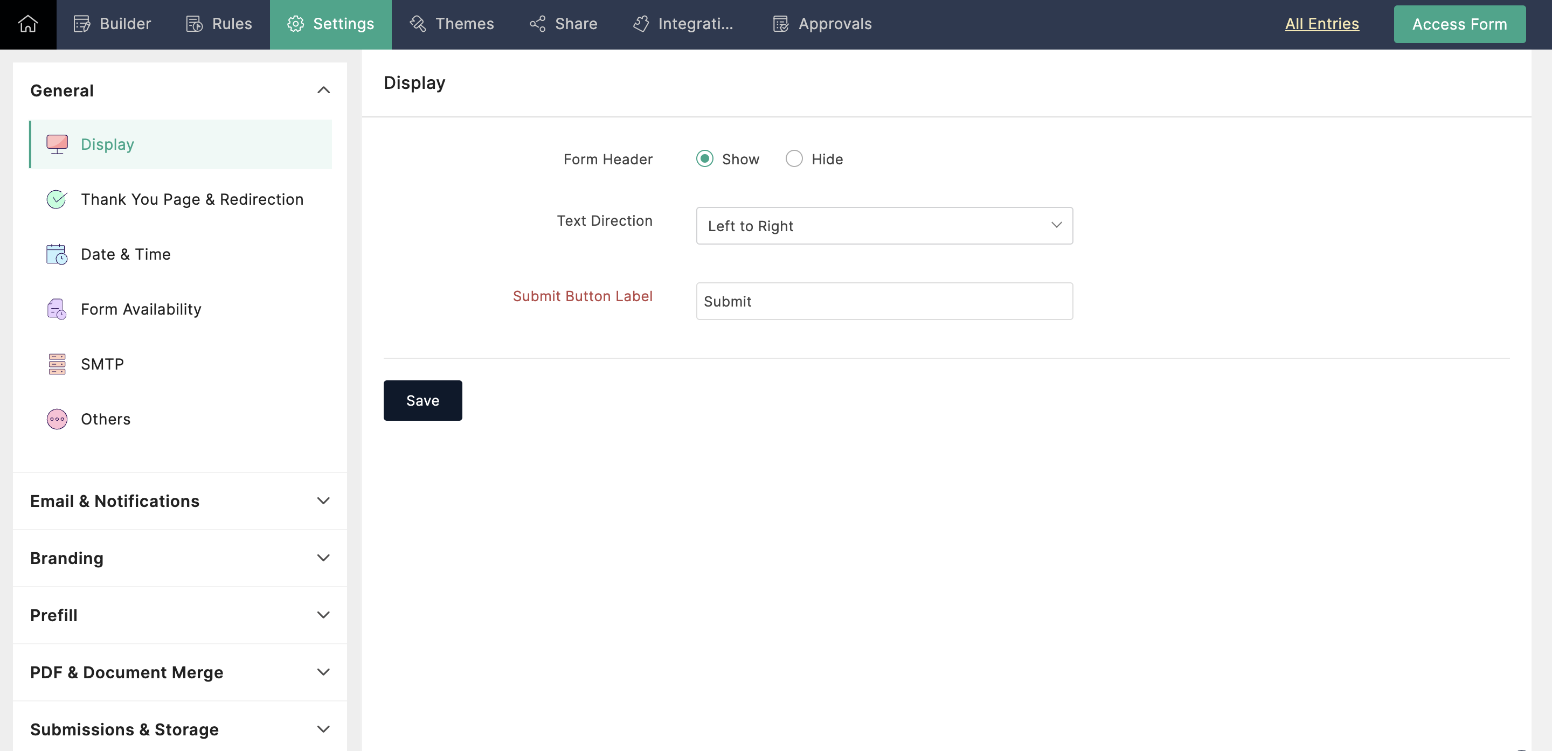Open Thank You Page & Redirection settings
The width and height of the screenshot is (1552, 751).
coord(181,199)
